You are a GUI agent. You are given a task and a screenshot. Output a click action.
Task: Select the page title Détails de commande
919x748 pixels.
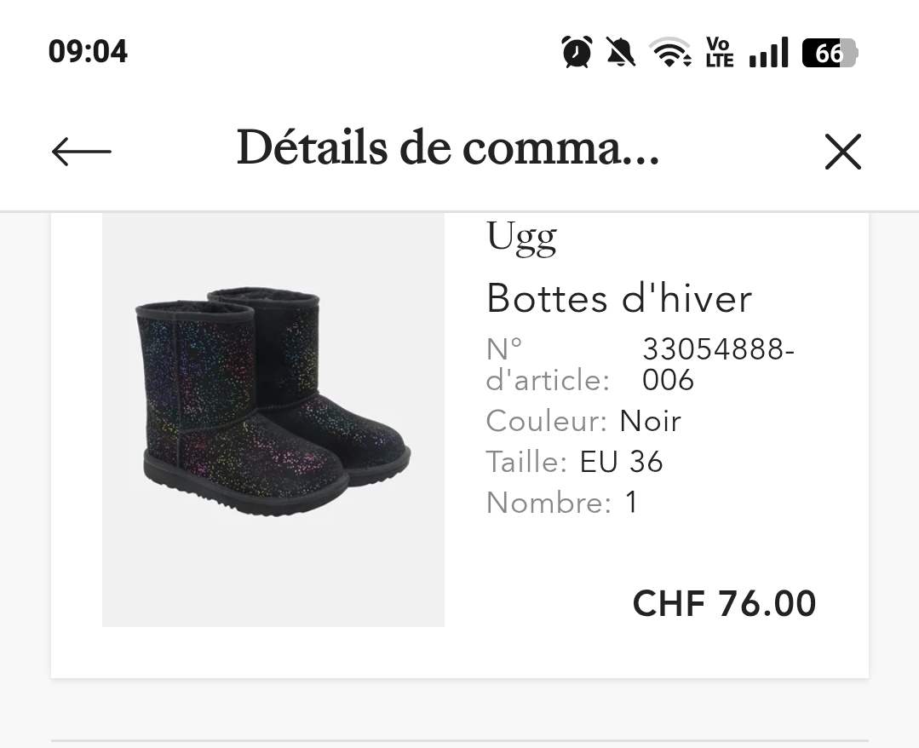(x=448, y=149)
